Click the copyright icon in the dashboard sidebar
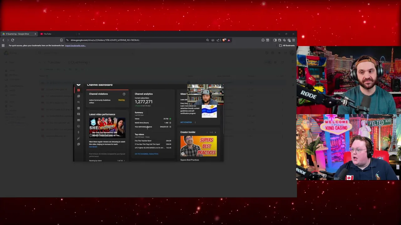Viewport: 401px width, 225px height. pos(79,126)
